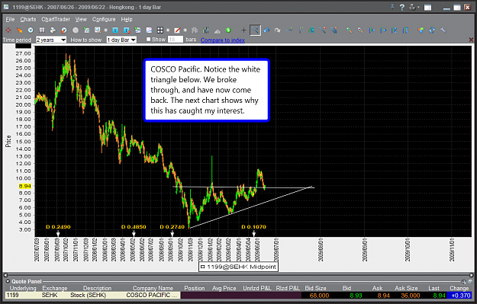Click the Ask Size value 36,000
Viewport: 477px width, 304px height.
click(x=410, y=295)
